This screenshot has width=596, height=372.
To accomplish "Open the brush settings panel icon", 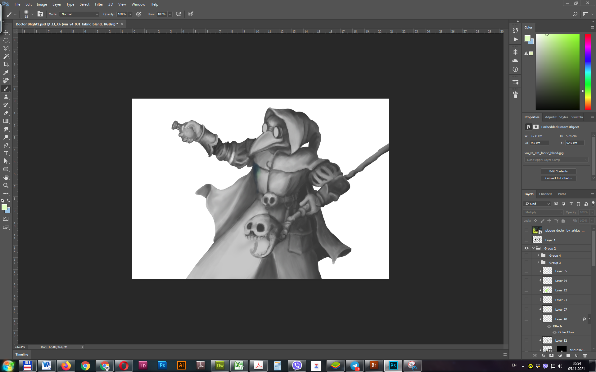I will (x=40, y=14).
